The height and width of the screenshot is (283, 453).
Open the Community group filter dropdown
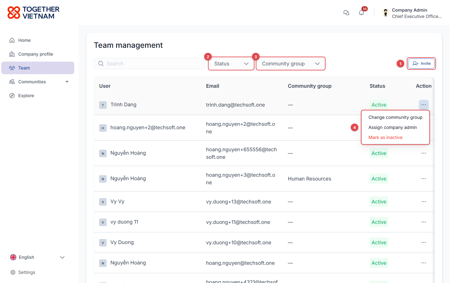point(291,64)
